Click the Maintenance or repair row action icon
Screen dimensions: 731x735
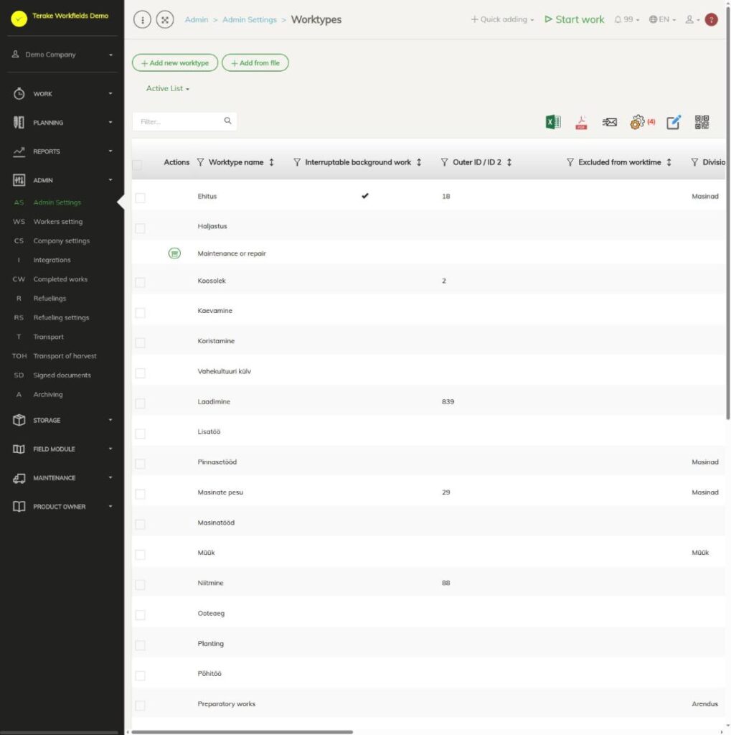point(174,253)
